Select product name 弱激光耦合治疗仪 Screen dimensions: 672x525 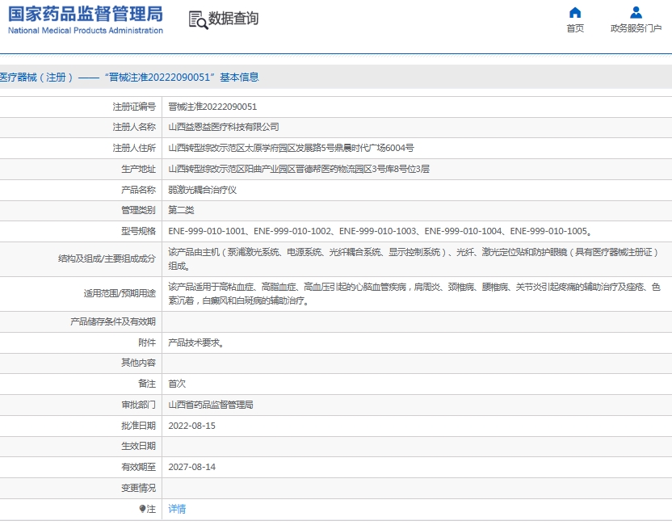(202, 190)
